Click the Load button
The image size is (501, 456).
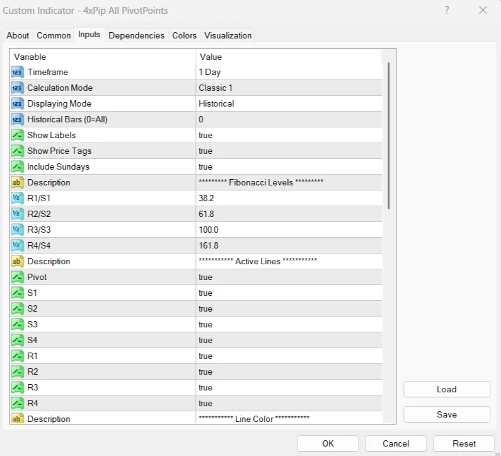pos(447,389)
